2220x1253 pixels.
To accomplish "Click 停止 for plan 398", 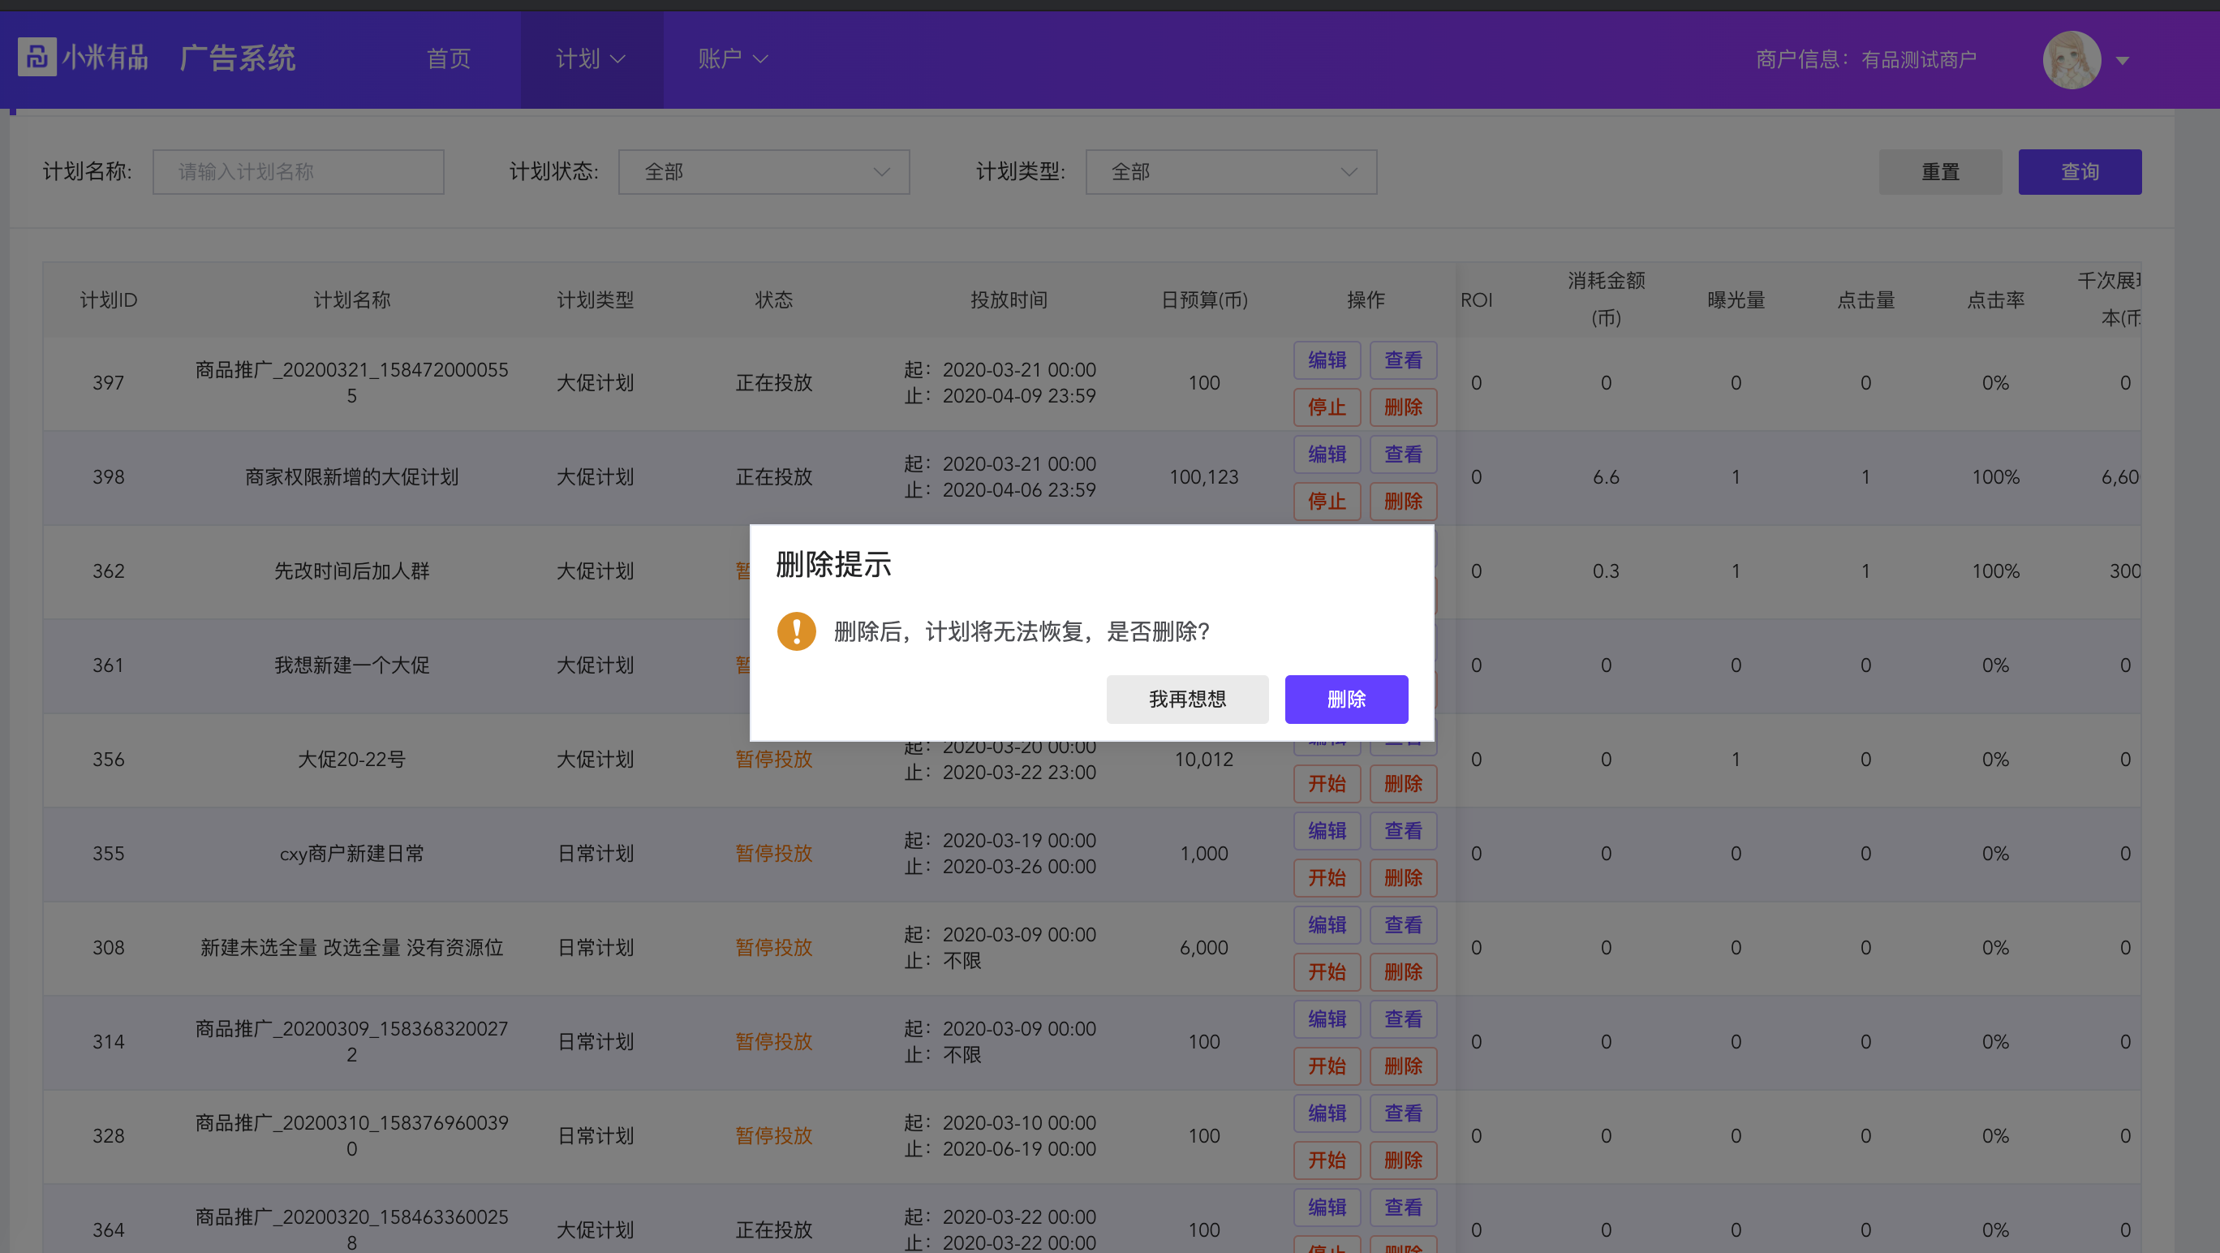I will 1327,502.
